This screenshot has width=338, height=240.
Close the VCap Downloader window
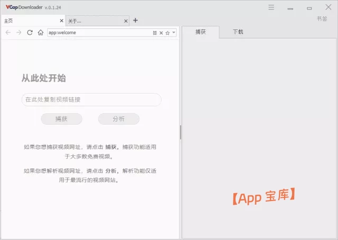(x=328, y=7)
